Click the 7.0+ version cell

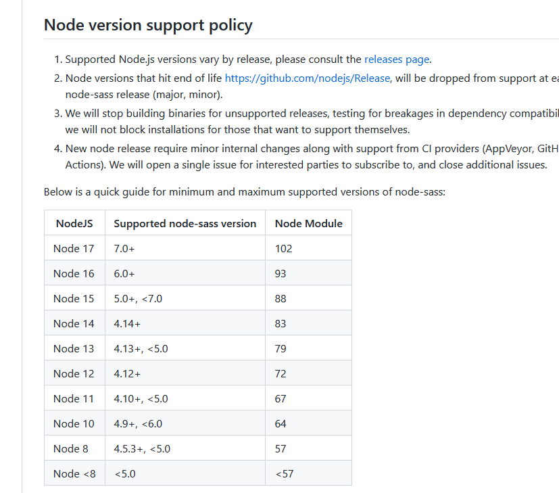(x=124, y=248)
